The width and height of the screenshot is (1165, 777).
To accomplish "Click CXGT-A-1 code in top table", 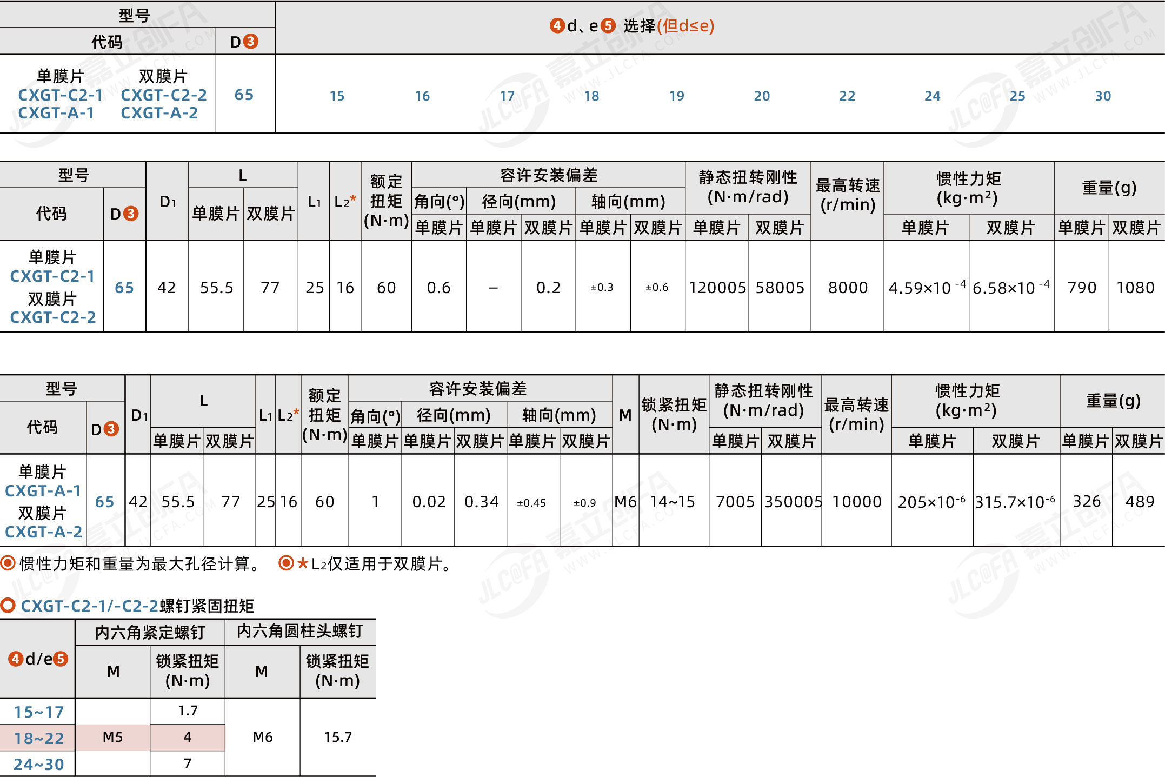I will click(56, 113).
